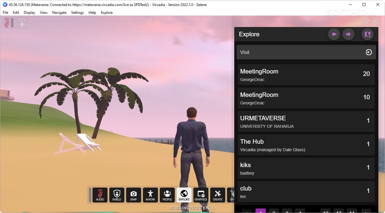Click the add-bookmark map icon in Explore

[368, 34]
